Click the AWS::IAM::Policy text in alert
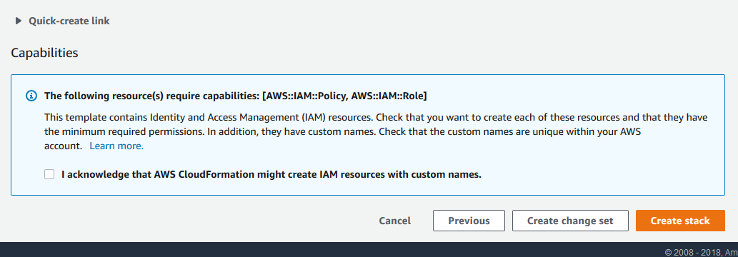Screen dimensions: 738x257 pos(304,96)
